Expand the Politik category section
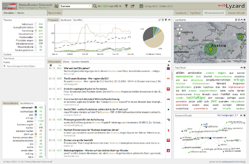This screenshot has width=249, height=164. coord(23,62)
